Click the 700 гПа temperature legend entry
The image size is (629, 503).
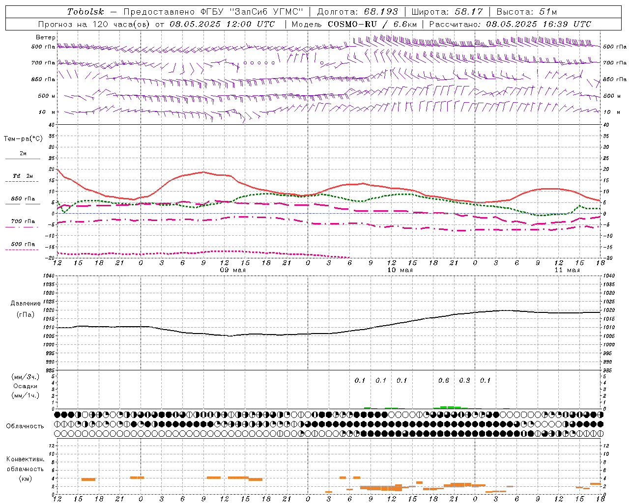pyautogui.click(x=23, y=222)
